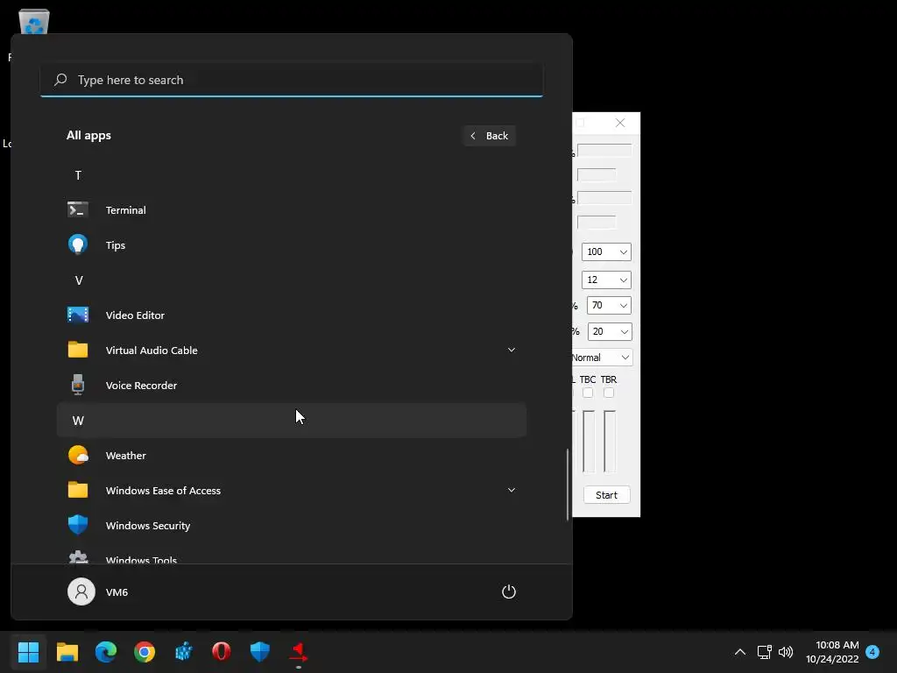The height and width of the screenshot is (673, 897).
Task: Open the clock and date display
Action: tap(832, 652)
